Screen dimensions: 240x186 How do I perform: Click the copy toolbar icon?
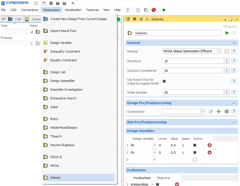[x=138, y=10]
